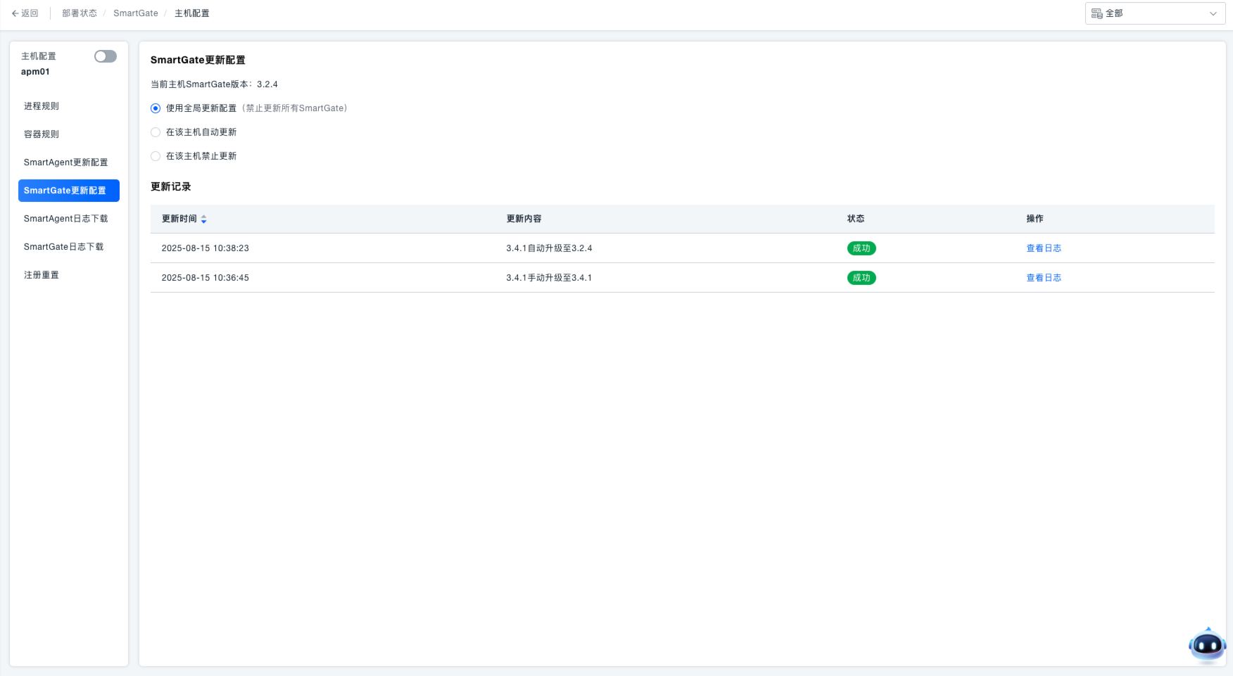Image resolution: width=1233 pixels, height=676 pixels.
Task: View log for the 10:38:23 update
Action: click(x=1043, y=248)
